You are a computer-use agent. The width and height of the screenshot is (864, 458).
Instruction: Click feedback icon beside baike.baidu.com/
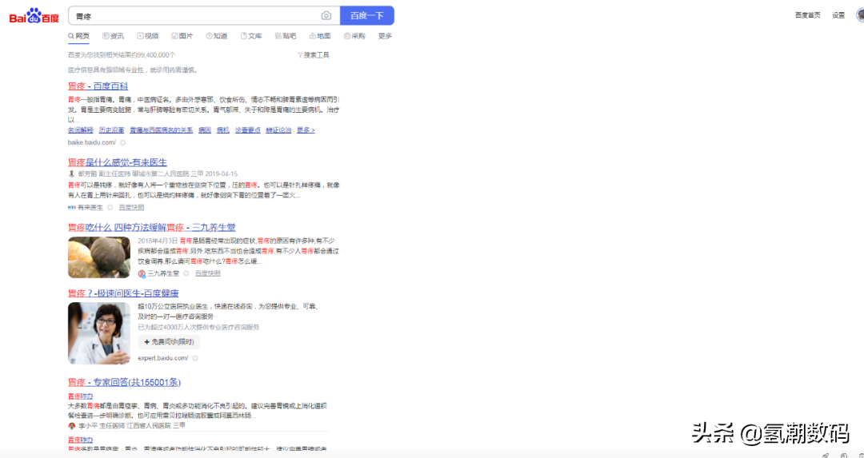pyautogui.click(x=123, y=142)
